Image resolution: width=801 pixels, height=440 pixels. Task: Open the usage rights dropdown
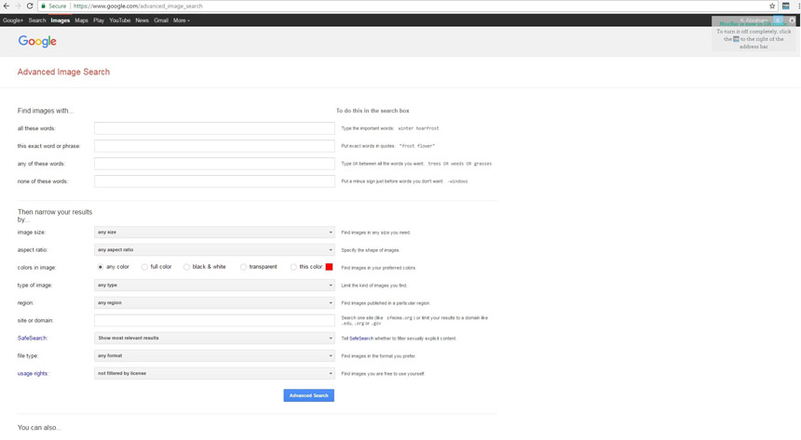214,373
